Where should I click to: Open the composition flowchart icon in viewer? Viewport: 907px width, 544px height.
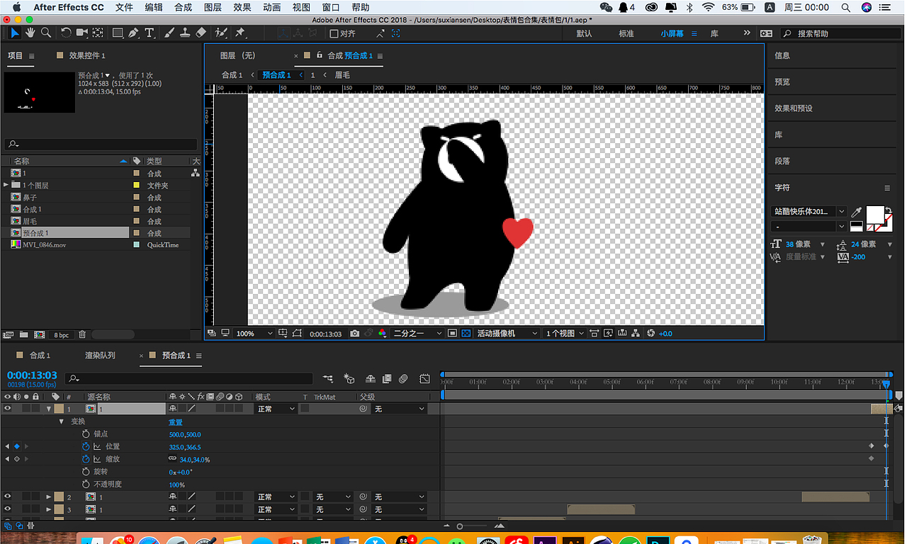click(636, 334)
